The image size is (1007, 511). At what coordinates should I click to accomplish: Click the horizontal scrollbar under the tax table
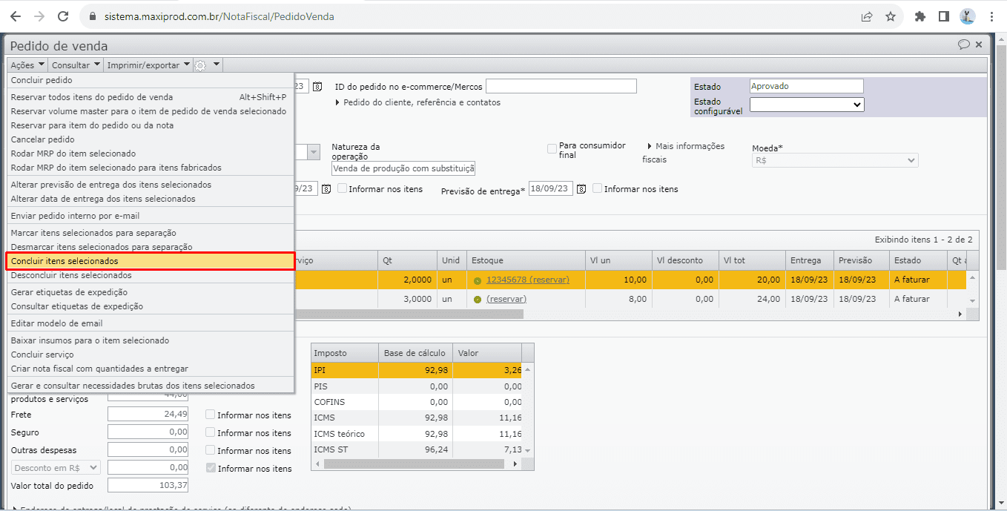(415, 464)
